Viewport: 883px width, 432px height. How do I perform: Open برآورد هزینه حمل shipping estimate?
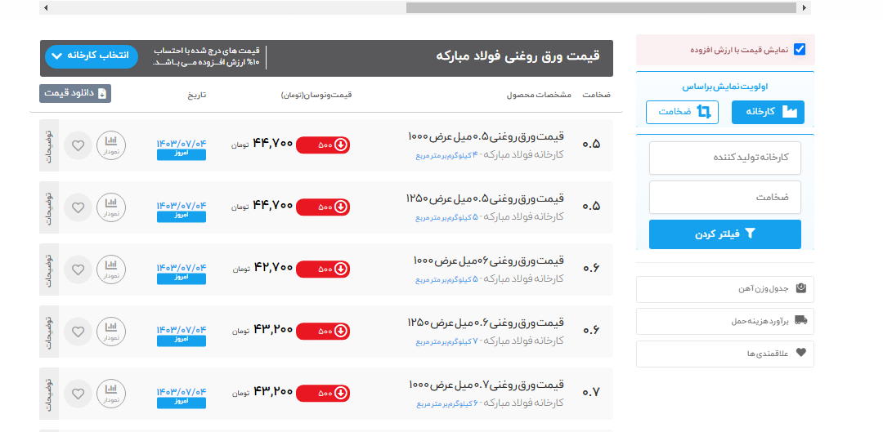point(724,321)
